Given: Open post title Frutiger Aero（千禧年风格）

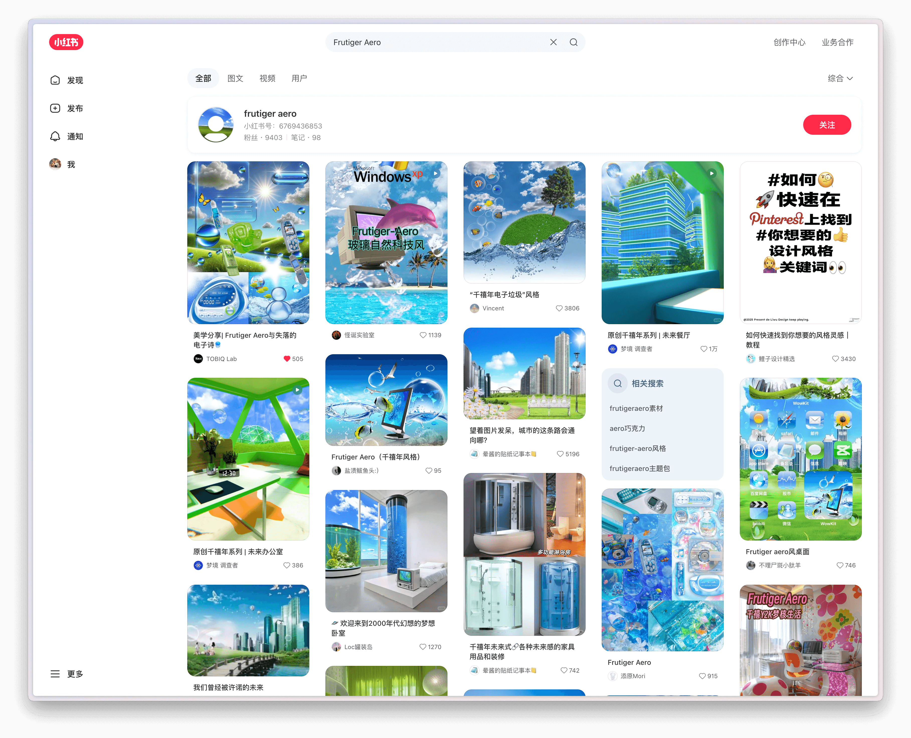Looking at the screenshot, I should pos(376,457).
